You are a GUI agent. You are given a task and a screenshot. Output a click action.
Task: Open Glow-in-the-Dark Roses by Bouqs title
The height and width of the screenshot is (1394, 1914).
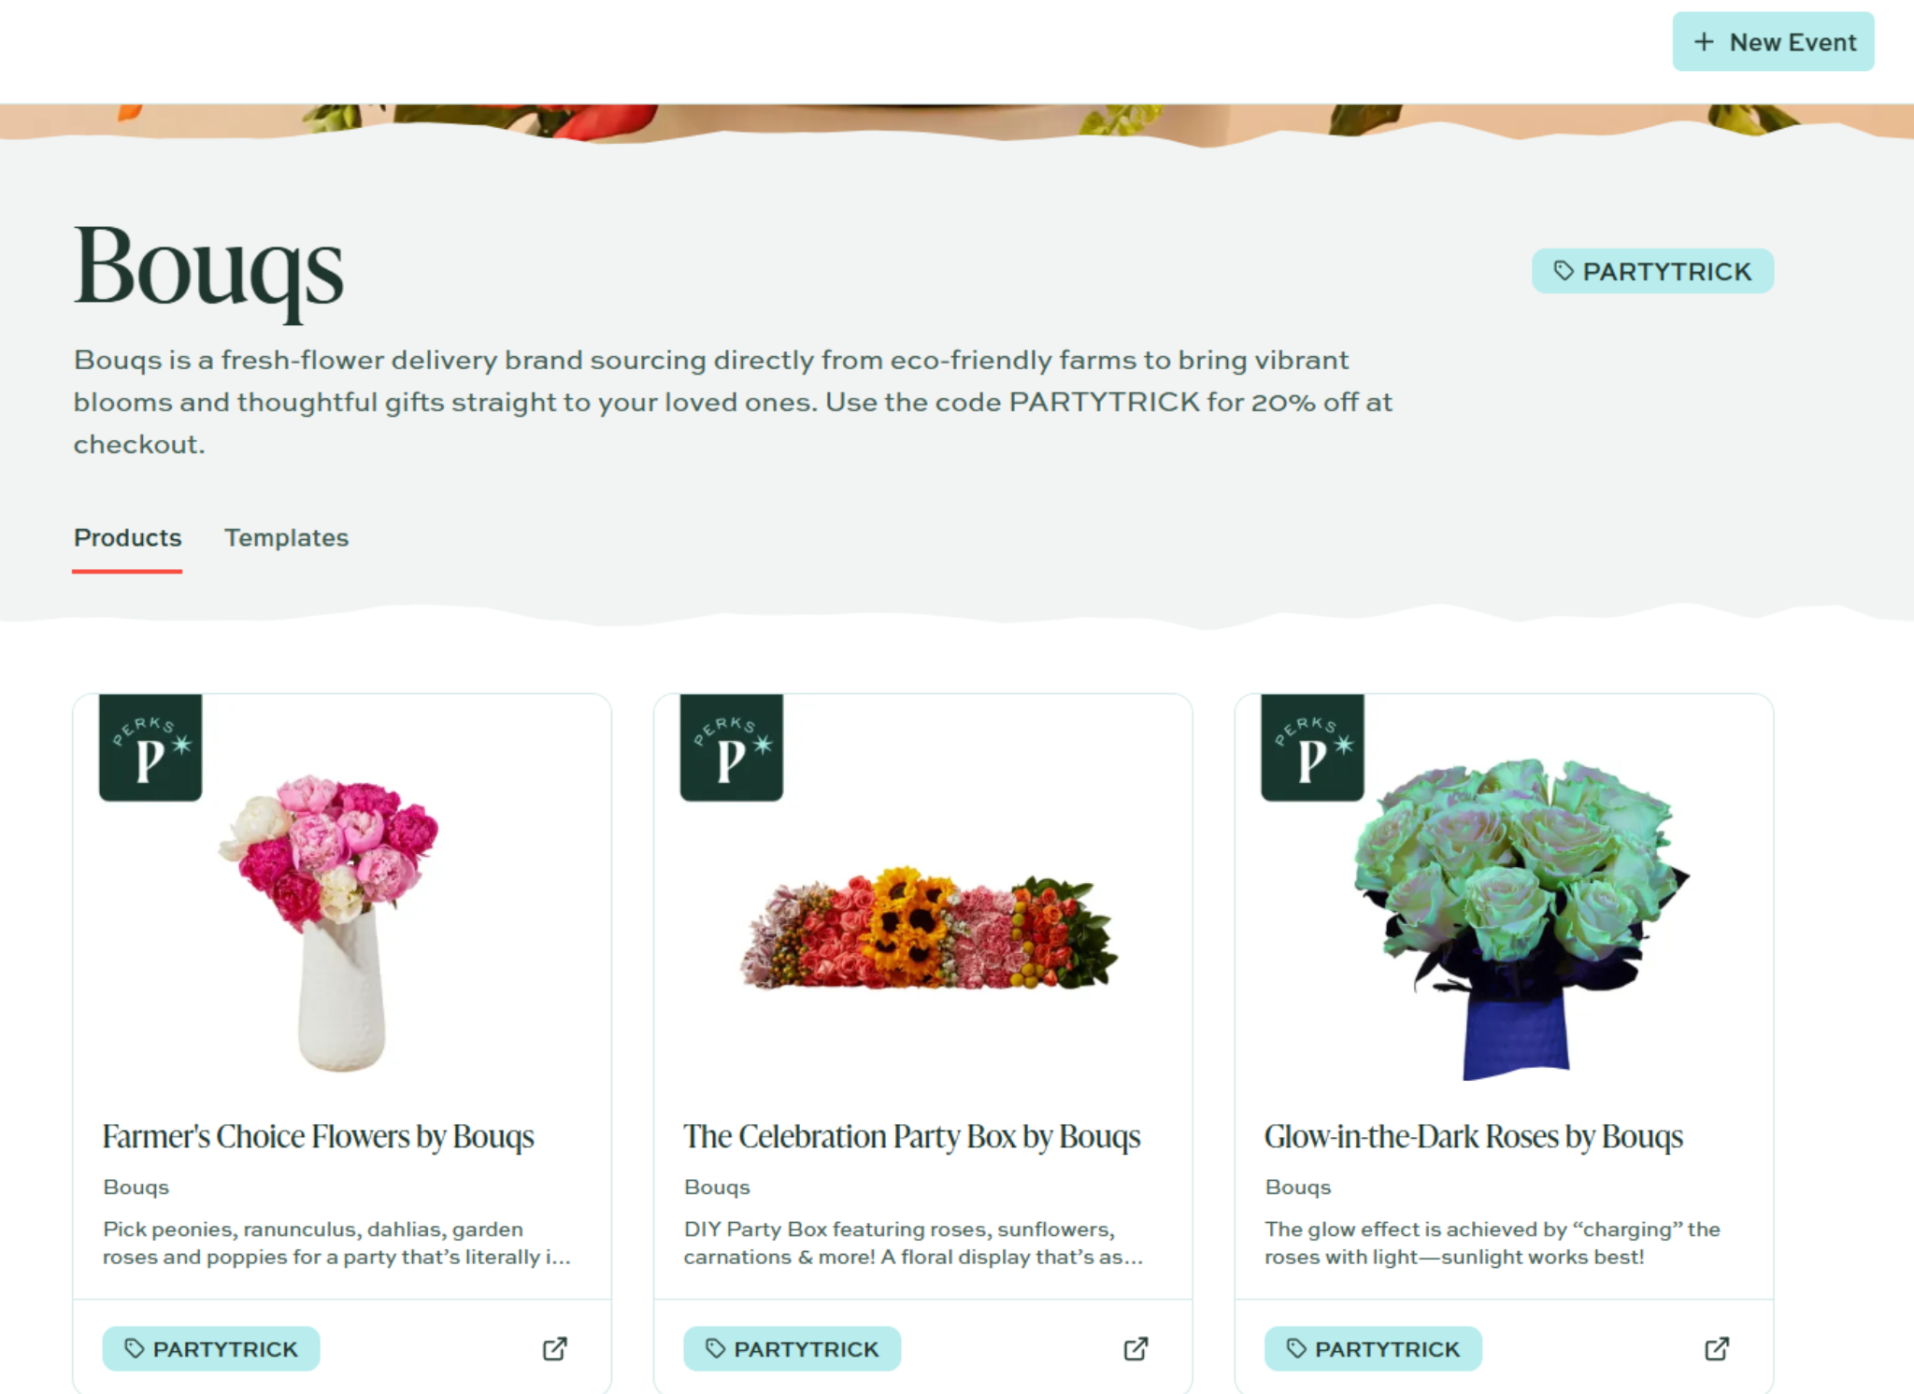click(x=1474, y=1136)
